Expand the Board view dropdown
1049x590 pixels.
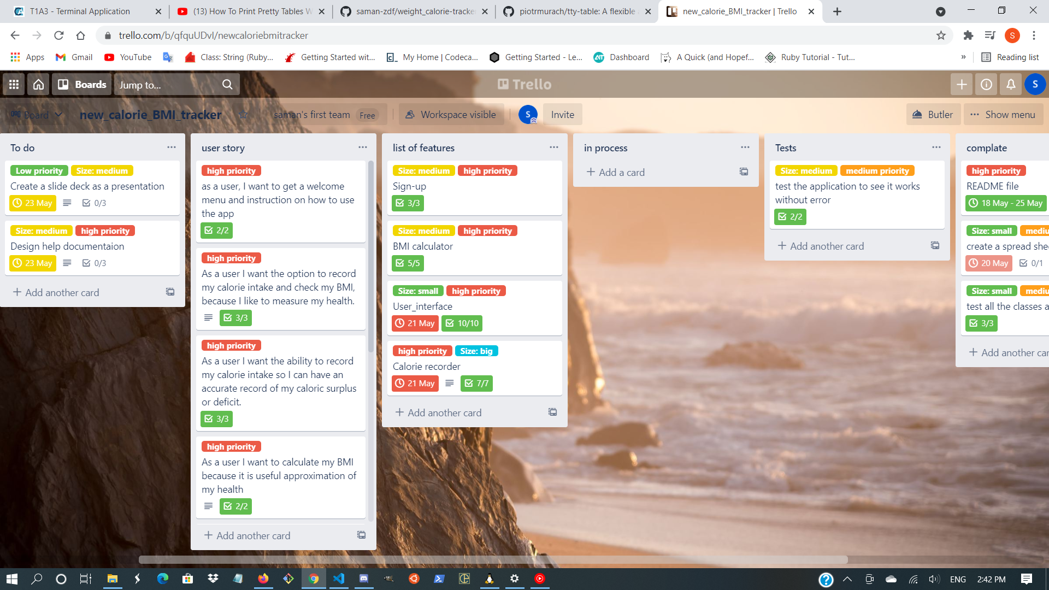point(37,115)
